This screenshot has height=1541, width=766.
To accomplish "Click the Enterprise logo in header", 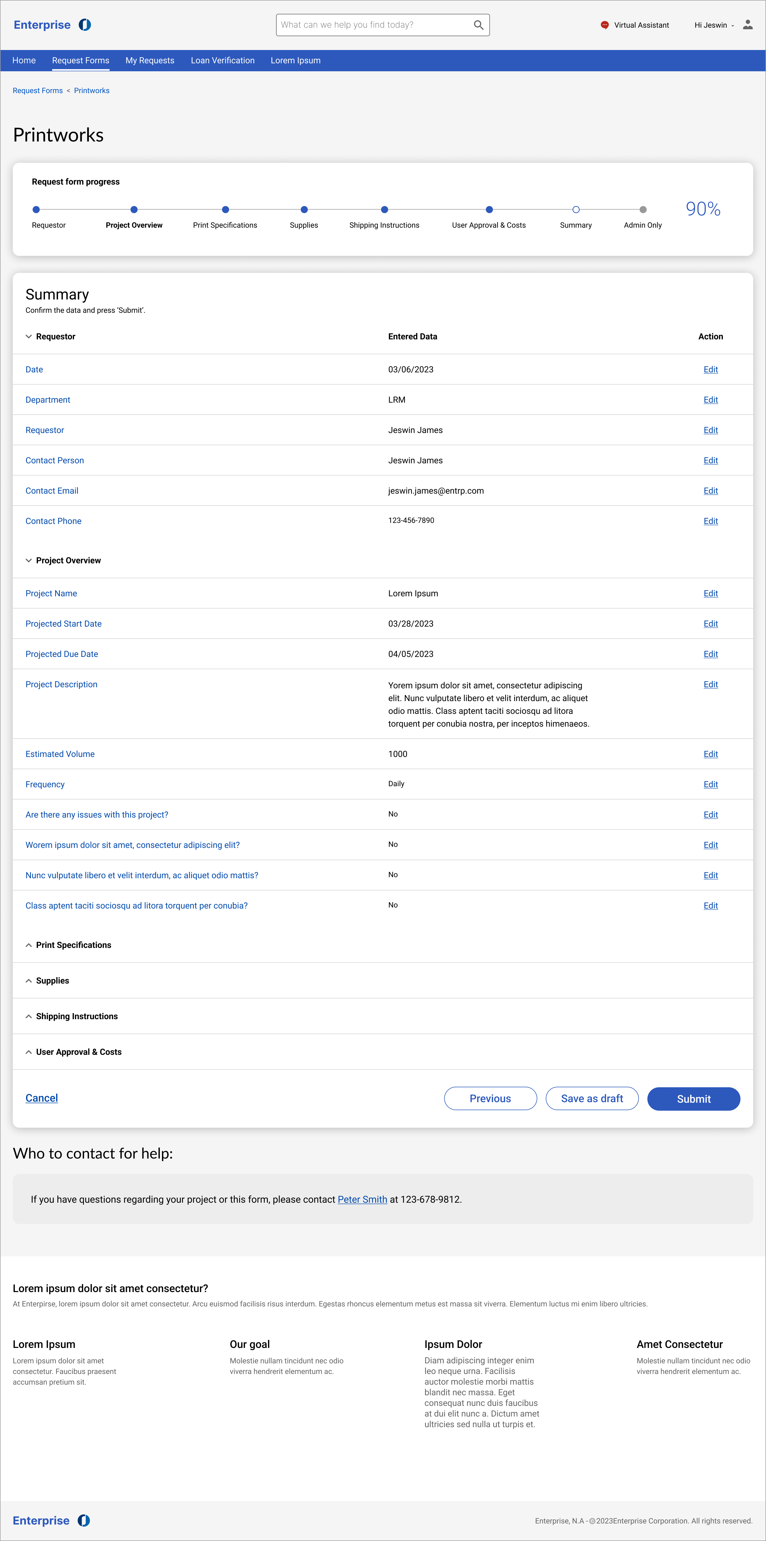I will 52,24.
